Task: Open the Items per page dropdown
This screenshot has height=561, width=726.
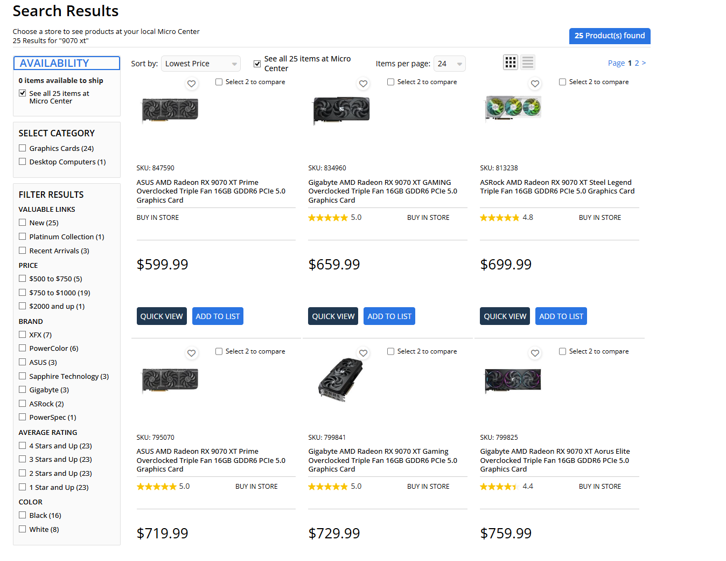Action: pyautogui.click(x=449, y=64)
